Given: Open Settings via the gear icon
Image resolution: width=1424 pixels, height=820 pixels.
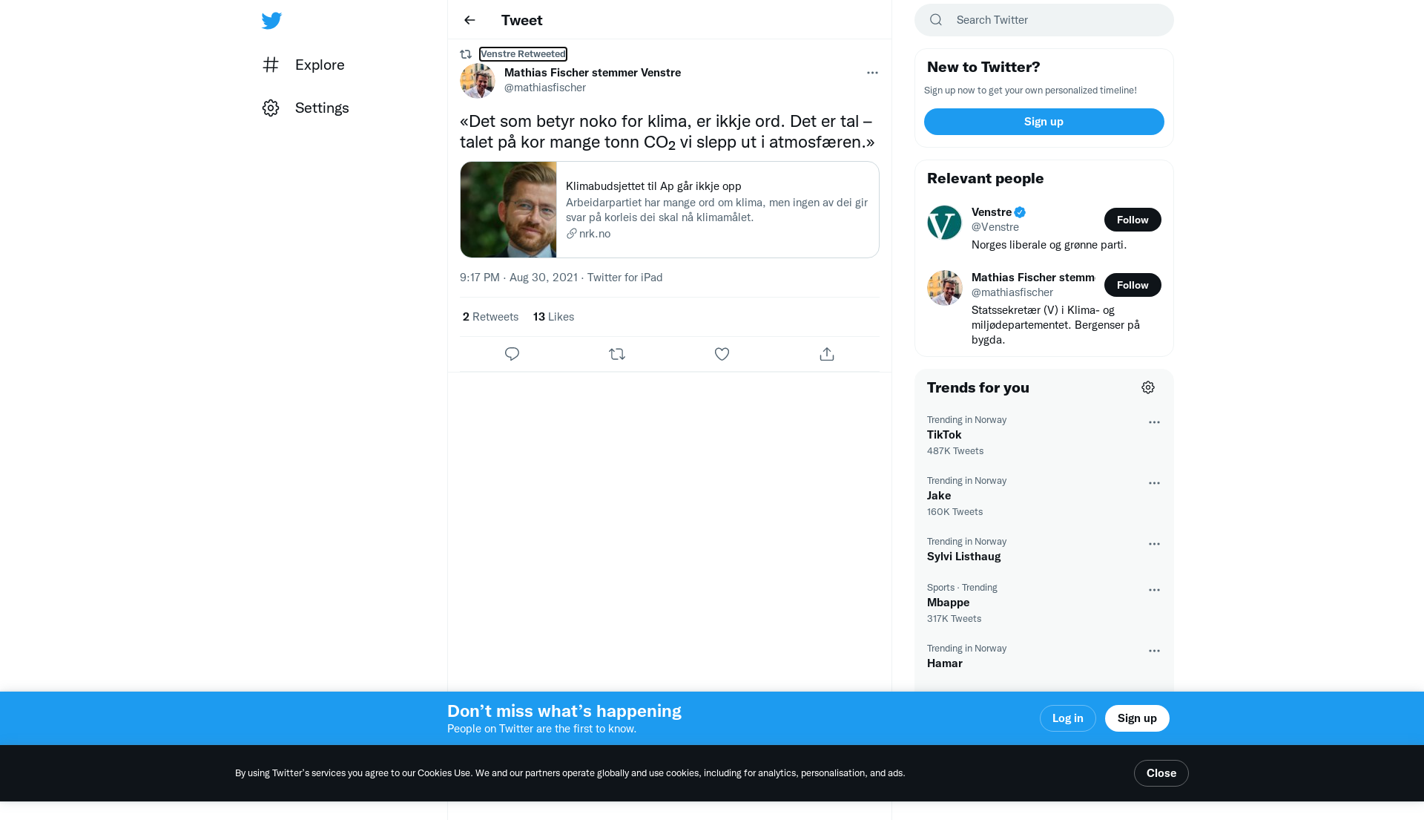Looking at the screenshot, I should click(x=271, y=108).
